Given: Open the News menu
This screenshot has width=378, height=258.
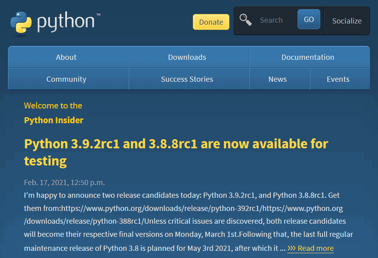Looking at the screenshot, I should pos(277,79).
